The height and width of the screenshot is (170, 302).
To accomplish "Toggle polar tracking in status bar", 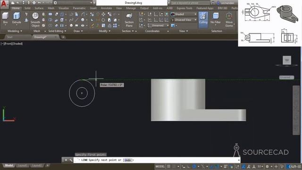I will point(194,166).
